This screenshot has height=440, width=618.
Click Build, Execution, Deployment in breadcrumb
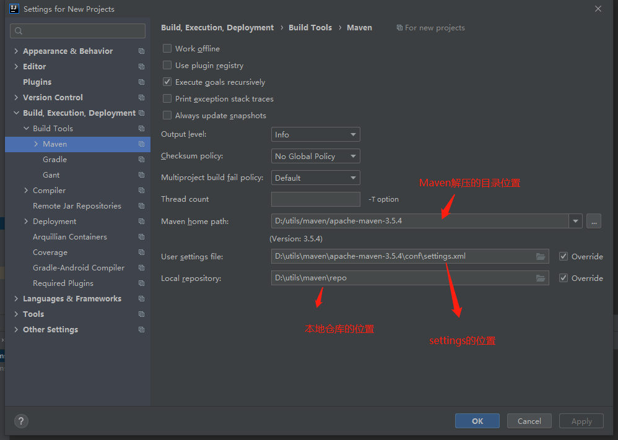pyautogui.click(x=217, y=28)
